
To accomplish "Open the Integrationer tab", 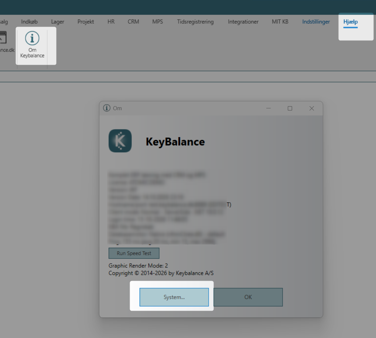I will [243, 22].
